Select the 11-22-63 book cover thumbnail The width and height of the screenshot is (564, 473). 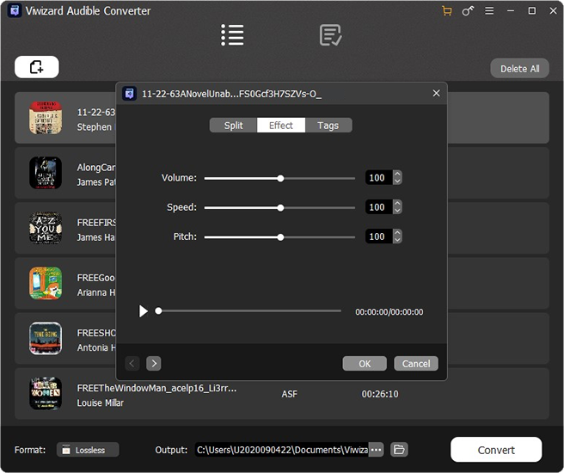point(46,118)
